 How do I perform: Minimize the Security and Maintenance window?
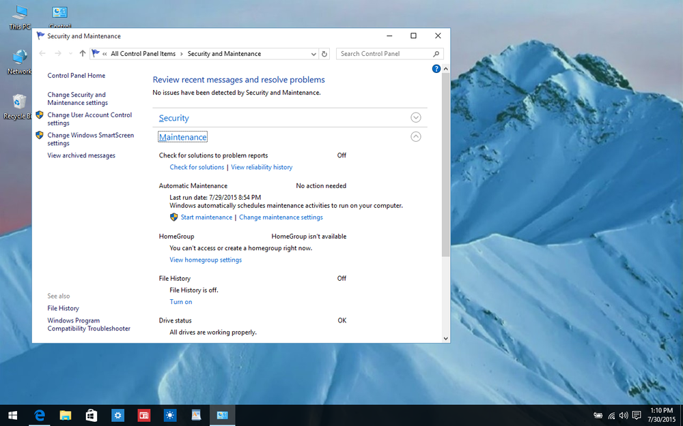coord(389,35)
